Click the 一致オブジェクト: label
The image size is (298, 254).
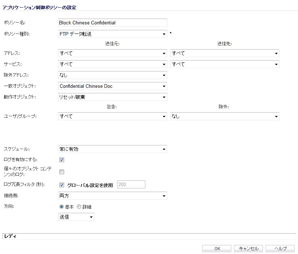click(20, 86)
